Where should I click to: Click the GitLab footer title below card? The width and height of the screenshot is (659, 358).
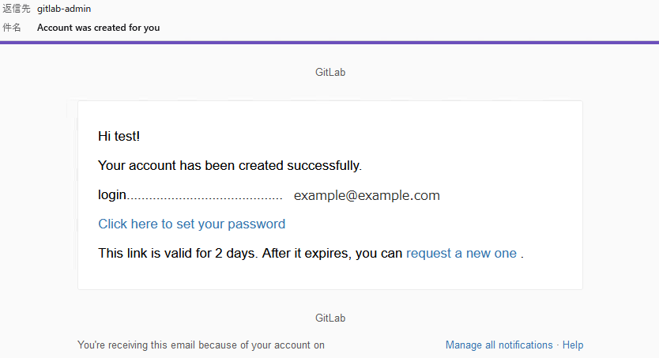[x=330, y=318]
